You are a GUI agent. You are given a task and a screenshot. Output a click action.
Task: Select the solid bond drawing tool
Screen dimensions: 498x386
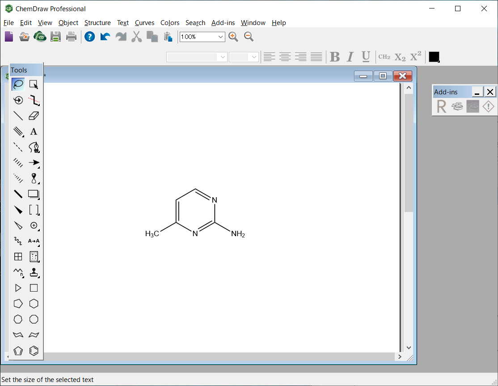(x=18, y=115)
